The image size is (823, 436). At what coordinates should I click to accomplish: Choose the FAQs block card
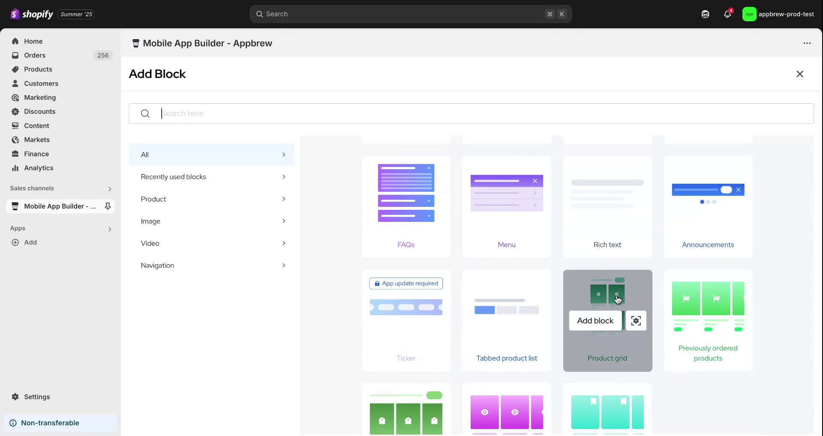tap(406, 207)
